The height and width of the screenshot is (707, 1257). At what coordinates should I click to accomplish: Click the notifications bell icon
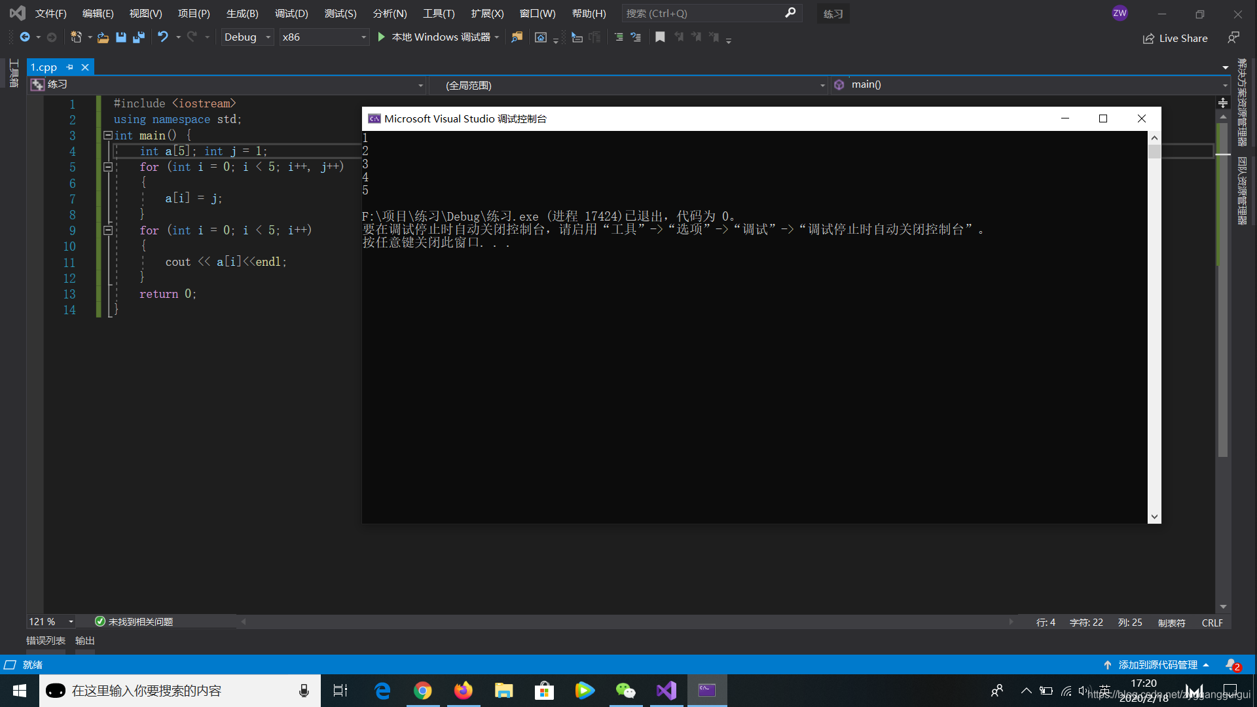coord(1233,664)
